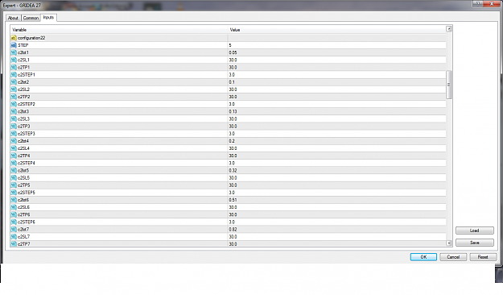Image resolution: width=503 pixels, height=295 pixels.
Task: Click the c2TP6 variable name
Action: click(24, 214)
